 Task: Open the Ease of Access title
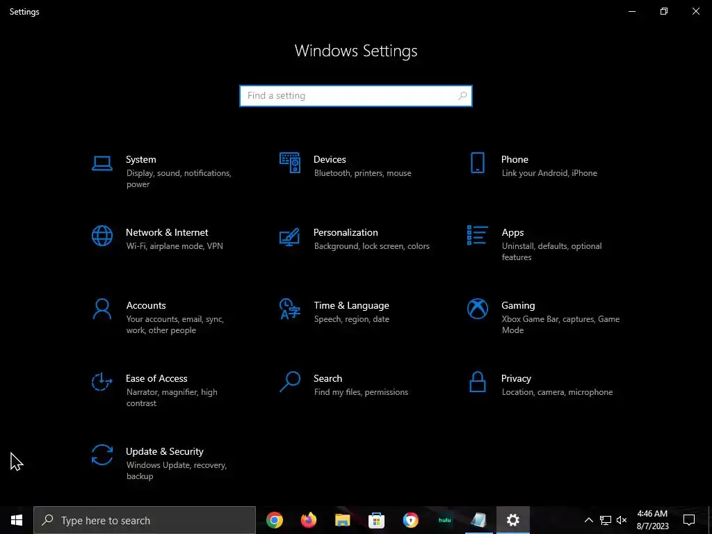[156, 379]
